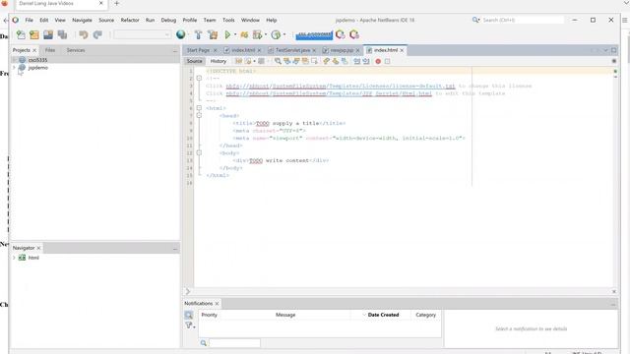Go to Next Bookmark in editor toolbar
This screenshot has height=354, width=630.
[x=336, y=61]
